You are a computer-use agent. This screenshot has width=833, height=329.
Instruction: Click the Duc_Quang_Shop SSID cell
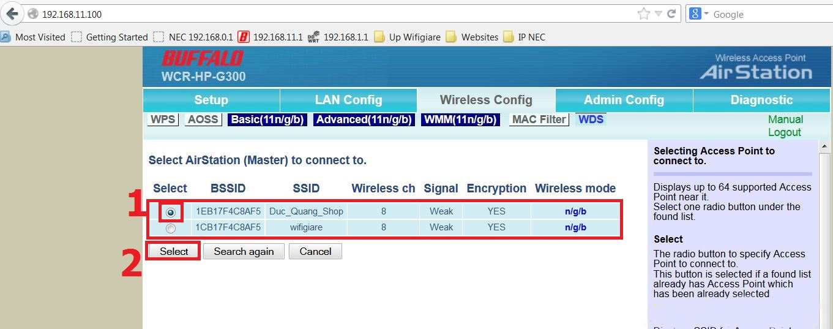pos(306,211)
